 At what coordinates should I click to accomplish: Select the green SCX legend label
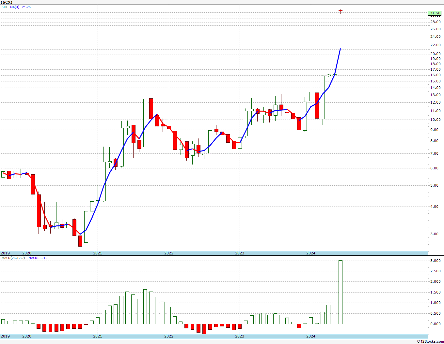(x=4, y=7)
